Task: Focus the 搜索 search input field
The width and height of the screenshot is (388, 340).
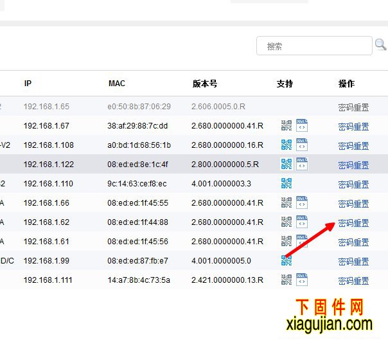Action: pyautogui.click(x=314, y=46)
